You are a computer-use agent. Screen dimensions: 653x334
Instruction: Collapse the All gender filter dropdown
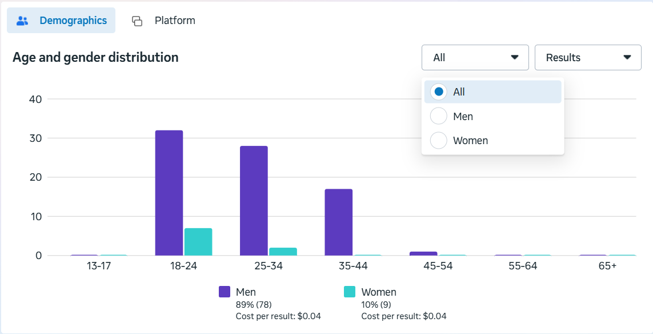475,58
